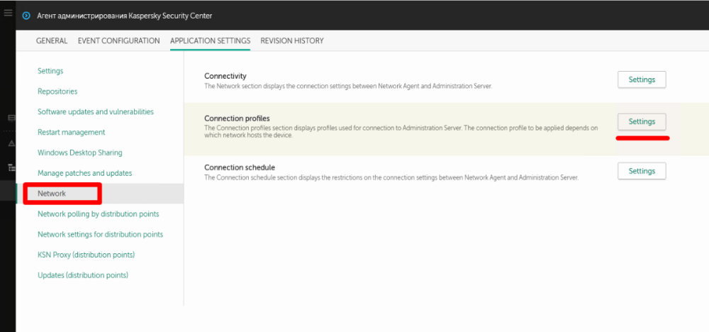Go to KSN Proxy (distribution points)

click(x=86, y=255)
